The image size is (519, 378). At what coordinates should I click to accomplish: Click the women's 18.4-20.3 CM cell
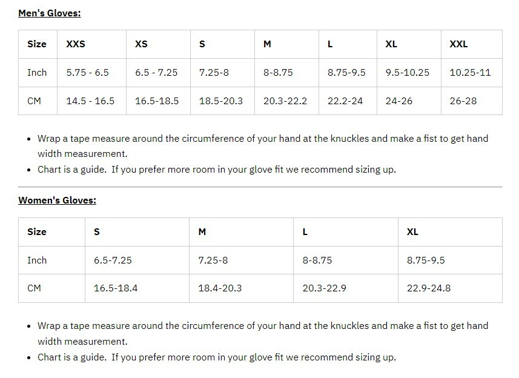point(220,288)
